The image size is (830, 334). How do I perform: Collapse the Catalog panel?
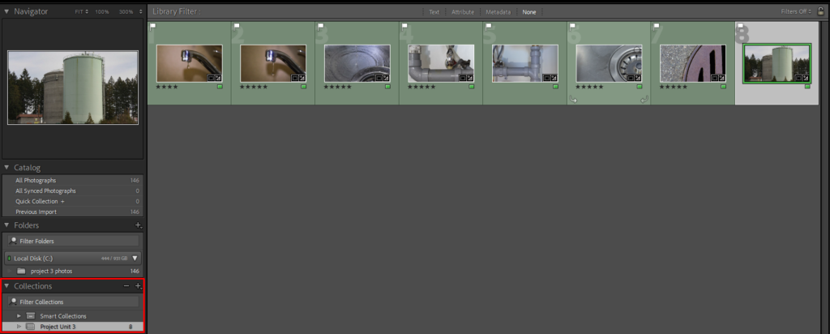click(7, 167)
